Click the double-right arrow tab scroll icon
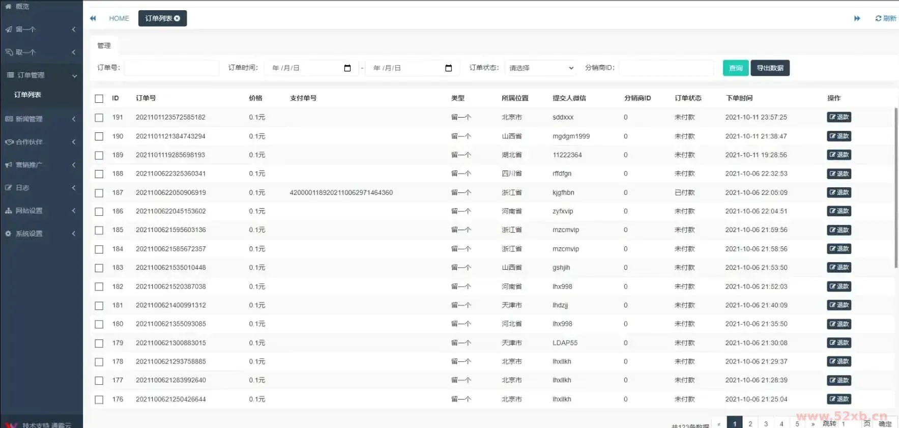Screen dimensions: 899x428 click(857, 18)
